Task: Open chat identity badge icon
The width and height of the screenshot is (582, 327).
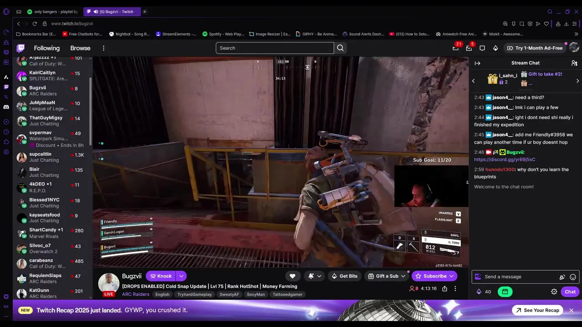Action: (x=478, y=277)
